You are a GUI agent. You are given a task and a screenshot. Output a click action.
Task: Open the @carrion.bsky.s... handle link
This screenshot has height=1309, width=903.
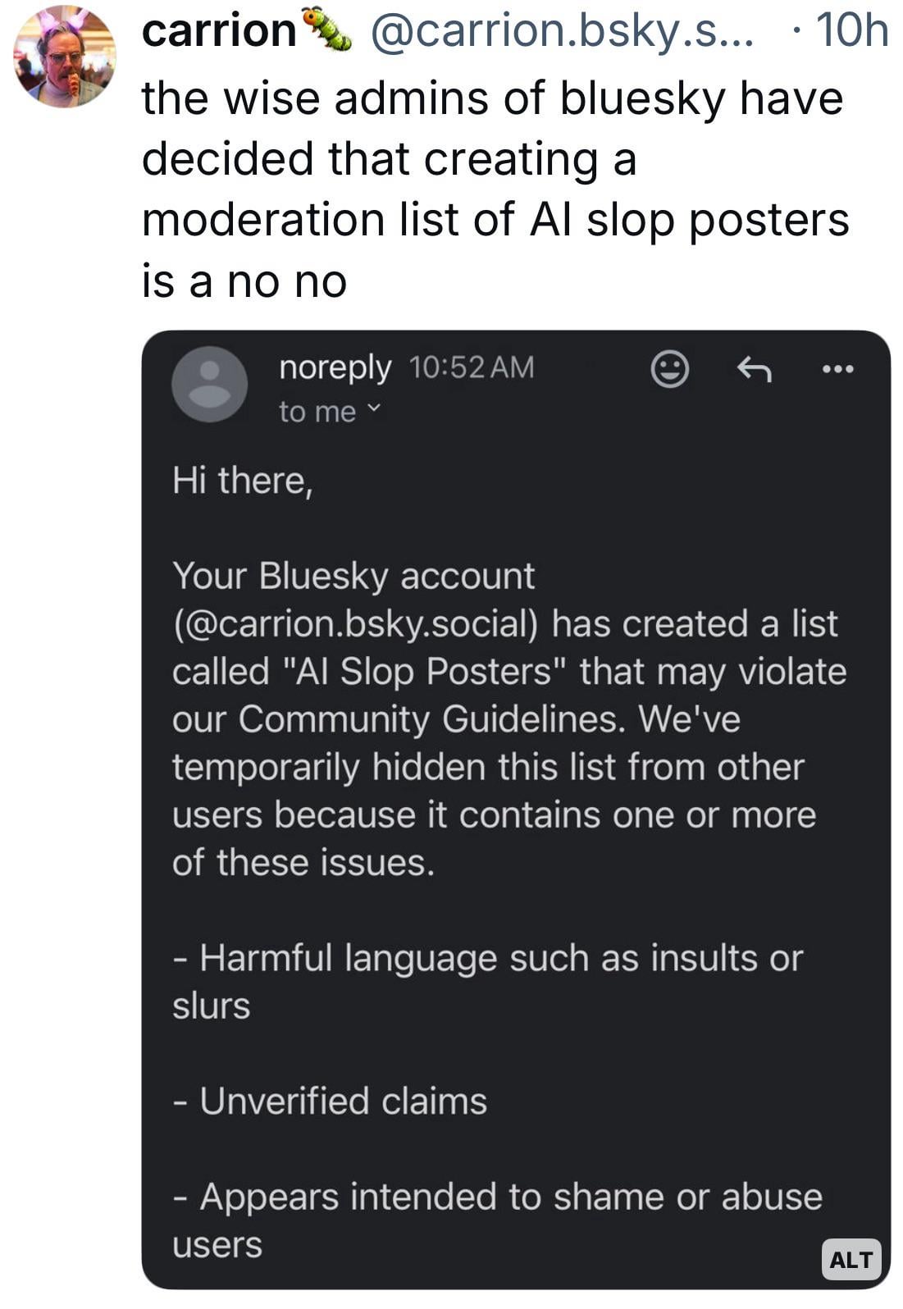[562, 31]
